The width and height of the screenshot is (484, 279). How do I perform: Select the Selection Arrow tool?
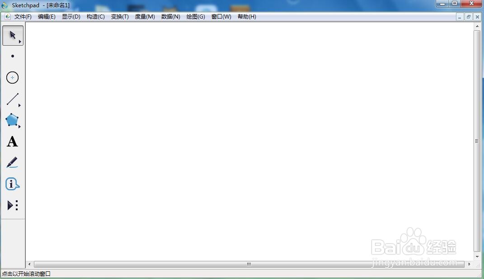coord(13,35)
